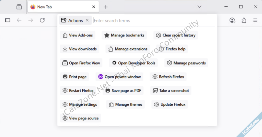Close the New Tab tab
The width and height of the screenshot is (262, 137).
[x=94, y=7]
